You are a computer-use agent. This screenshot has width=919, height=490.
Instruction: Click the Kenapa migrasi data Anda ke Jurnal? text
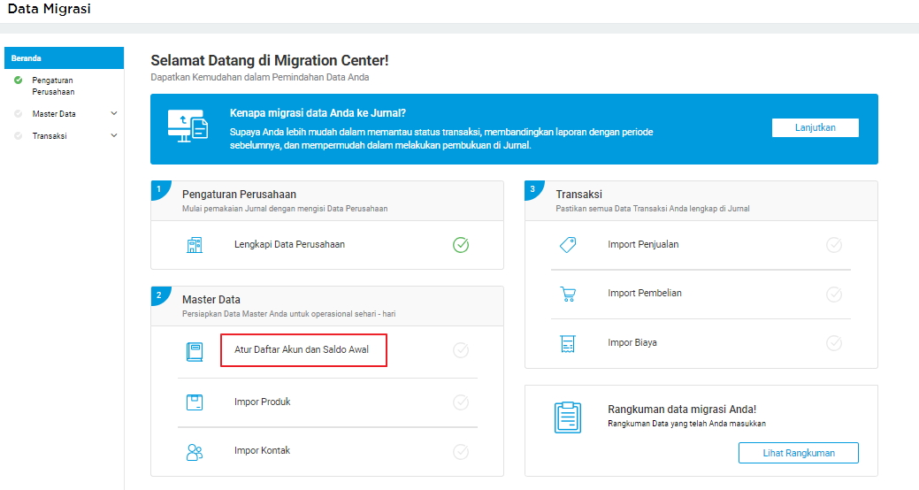(318, 113)
